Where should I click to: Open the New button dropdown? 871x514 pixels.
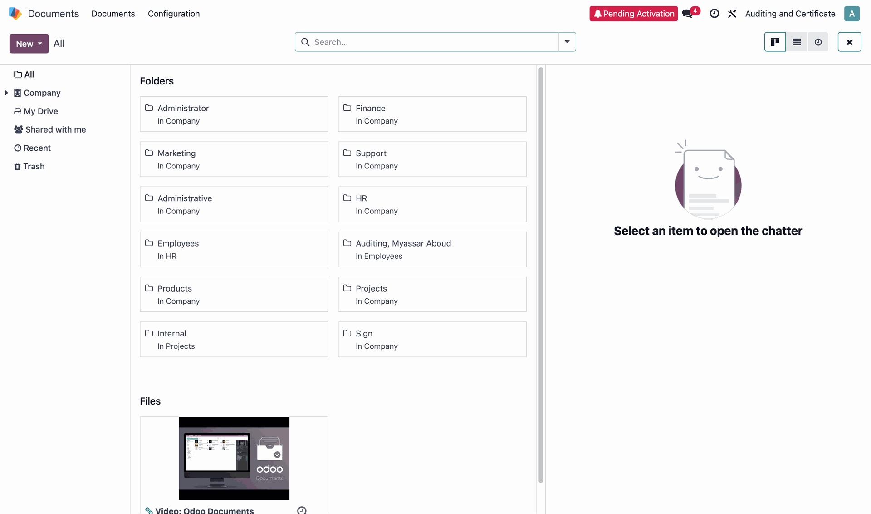pyautogui.click(x=29, y=44)
